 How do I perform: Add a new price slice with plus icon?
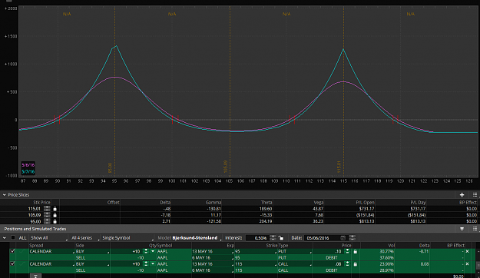pos(462,195)
